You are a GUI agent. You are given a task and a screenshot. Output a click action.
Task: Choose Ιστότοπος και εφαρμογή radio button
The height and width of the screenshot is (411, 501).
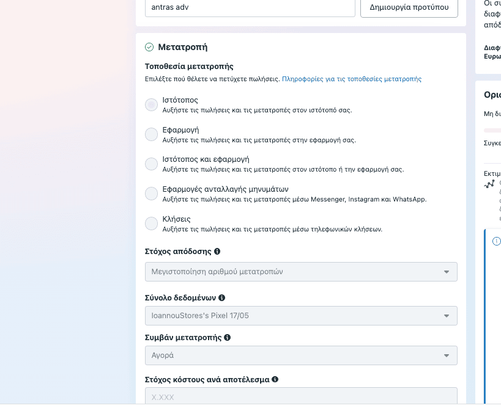coord(151,164)
